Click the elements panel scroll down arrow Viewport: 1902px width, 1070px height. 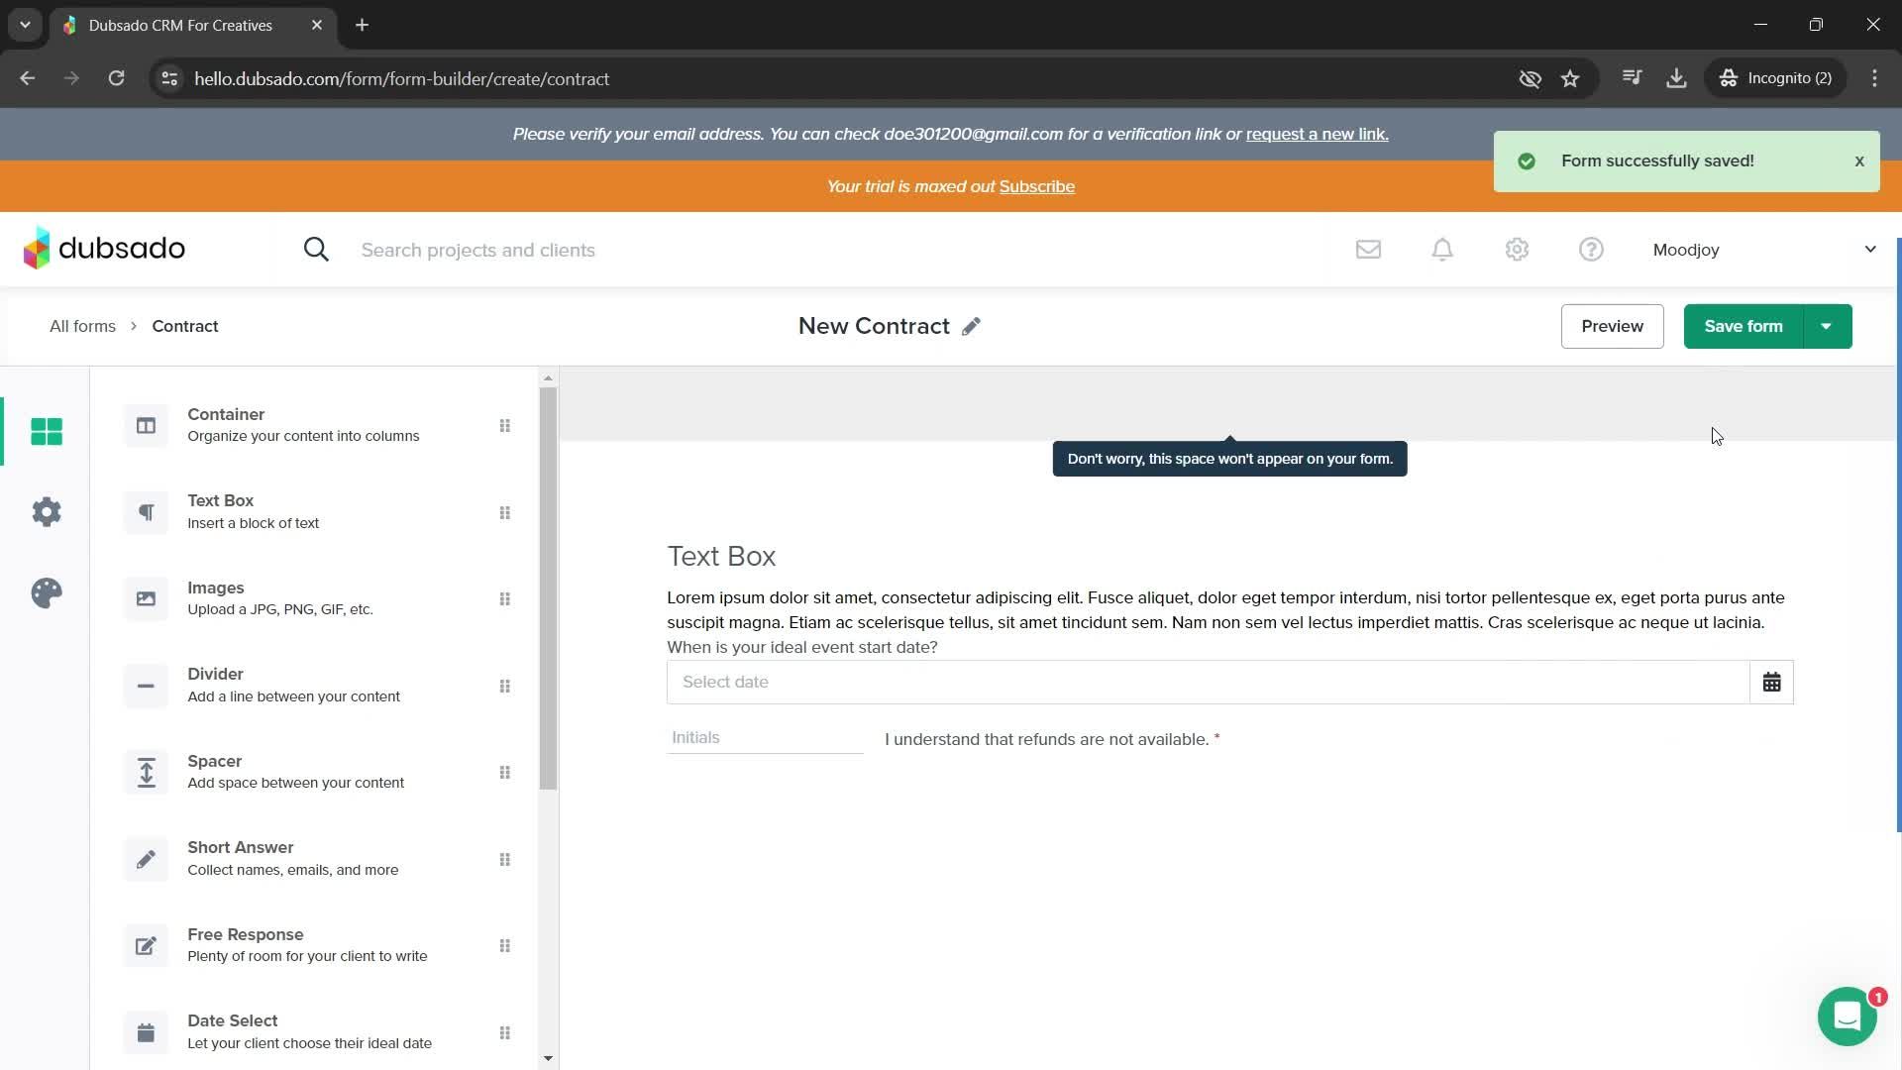click(548, 1059)
